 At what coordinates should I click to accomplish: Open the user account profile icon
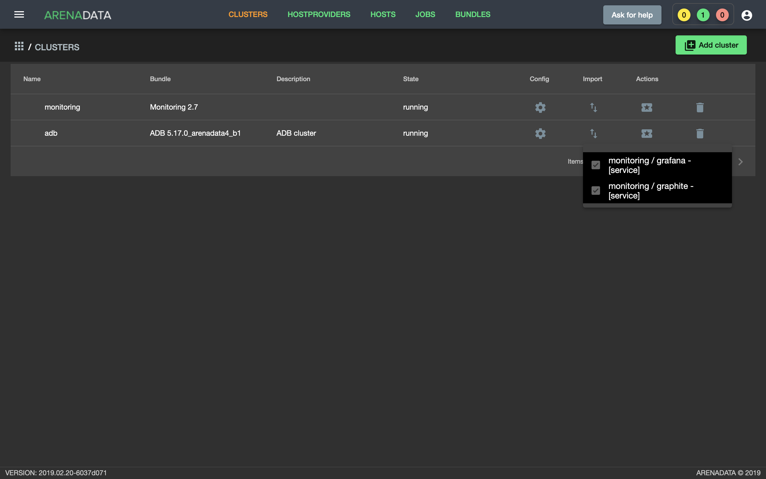747,15
